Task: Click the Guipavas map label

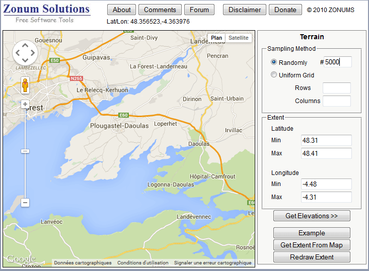Action: click(96, 58)
